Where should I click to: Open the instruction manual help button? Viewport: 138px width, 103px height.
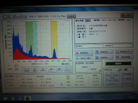tap(124, 57)
